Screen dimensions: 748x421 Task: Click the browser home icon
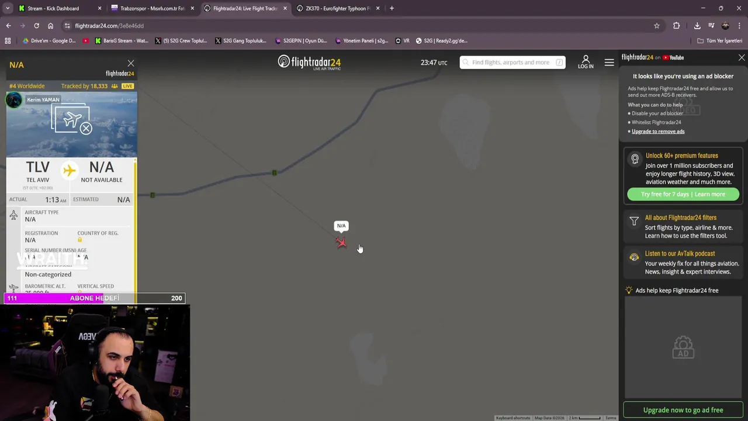50,26
